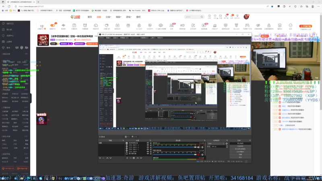Toggle eye visibility of bottom display capture source
Screen dimensions: 322x181
[x=148, y=153]
